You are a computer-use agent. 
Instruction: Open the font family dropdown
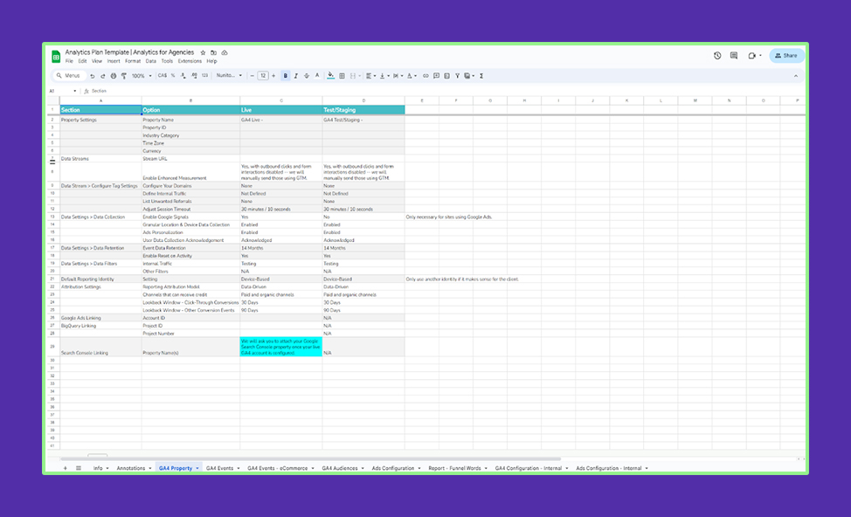tap(228, 76)
